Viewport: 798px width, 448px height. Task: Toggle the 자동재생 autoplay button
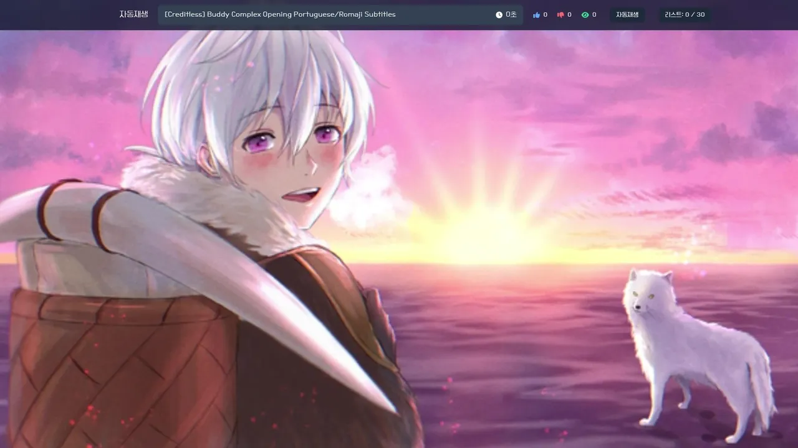pos(627,15)
